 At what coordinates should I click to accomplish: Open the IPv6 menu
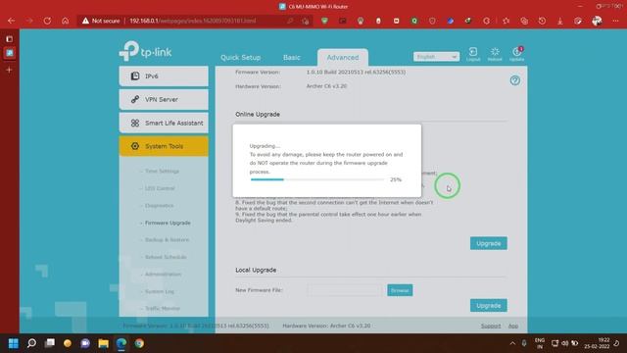coord(164,76)
